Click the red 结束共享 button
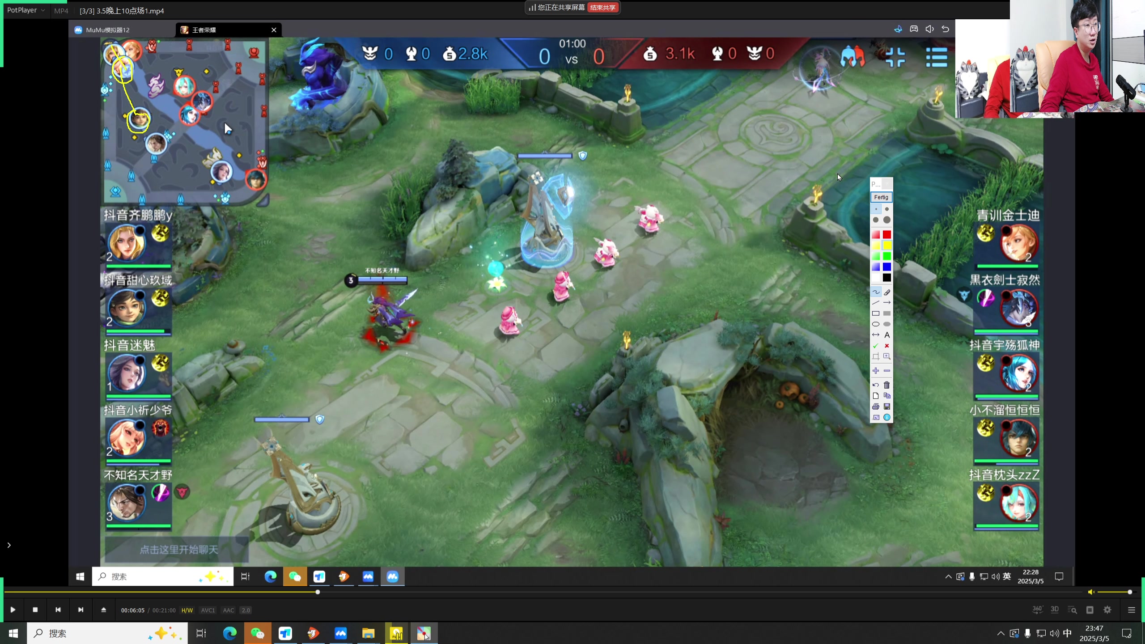The image size is (1145, 644). [602, 8]
